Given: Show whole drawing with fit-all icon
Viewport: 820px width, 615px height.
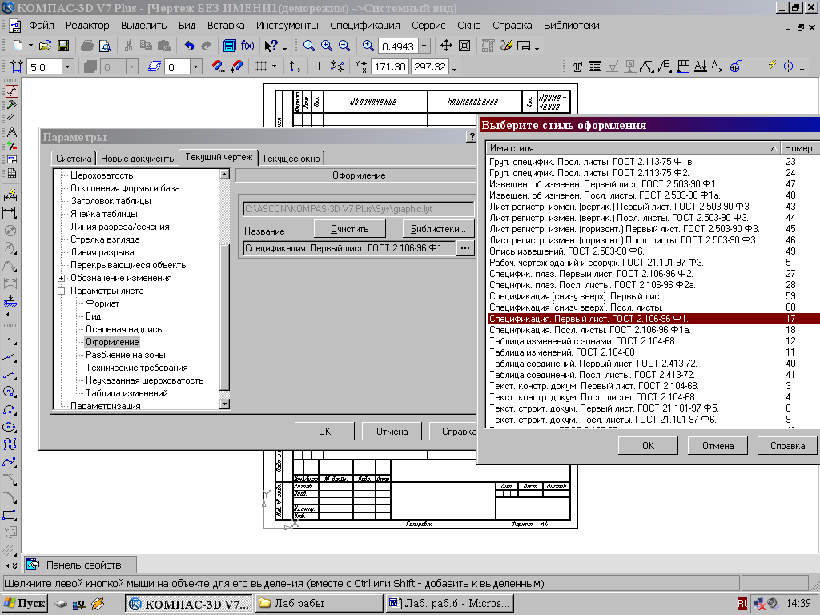Looking at the screenshot, I should [464, 46].
